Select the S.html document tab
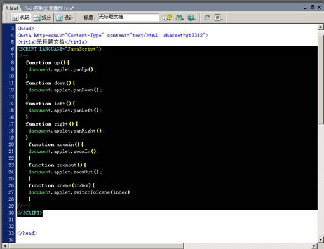 (x=12, y=8)
